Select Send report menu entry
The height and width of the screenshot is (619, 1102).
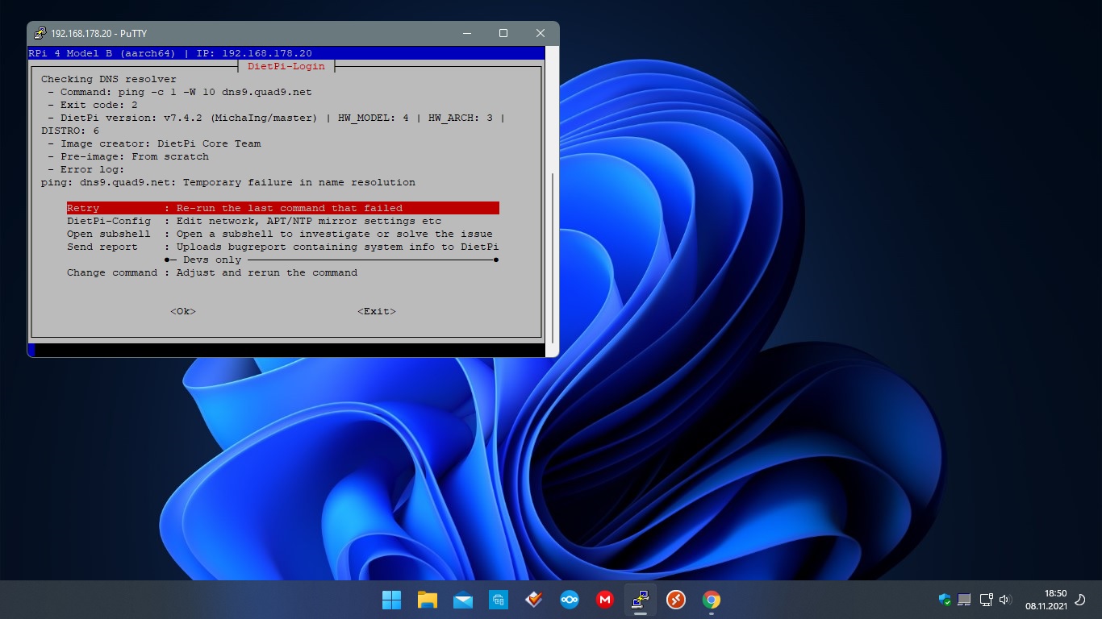[x=283, y=247]
